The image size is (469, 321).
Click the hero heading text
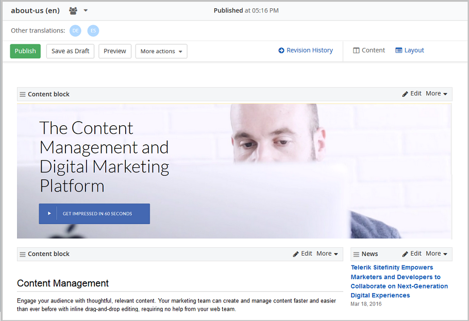(x=104, y=157)
